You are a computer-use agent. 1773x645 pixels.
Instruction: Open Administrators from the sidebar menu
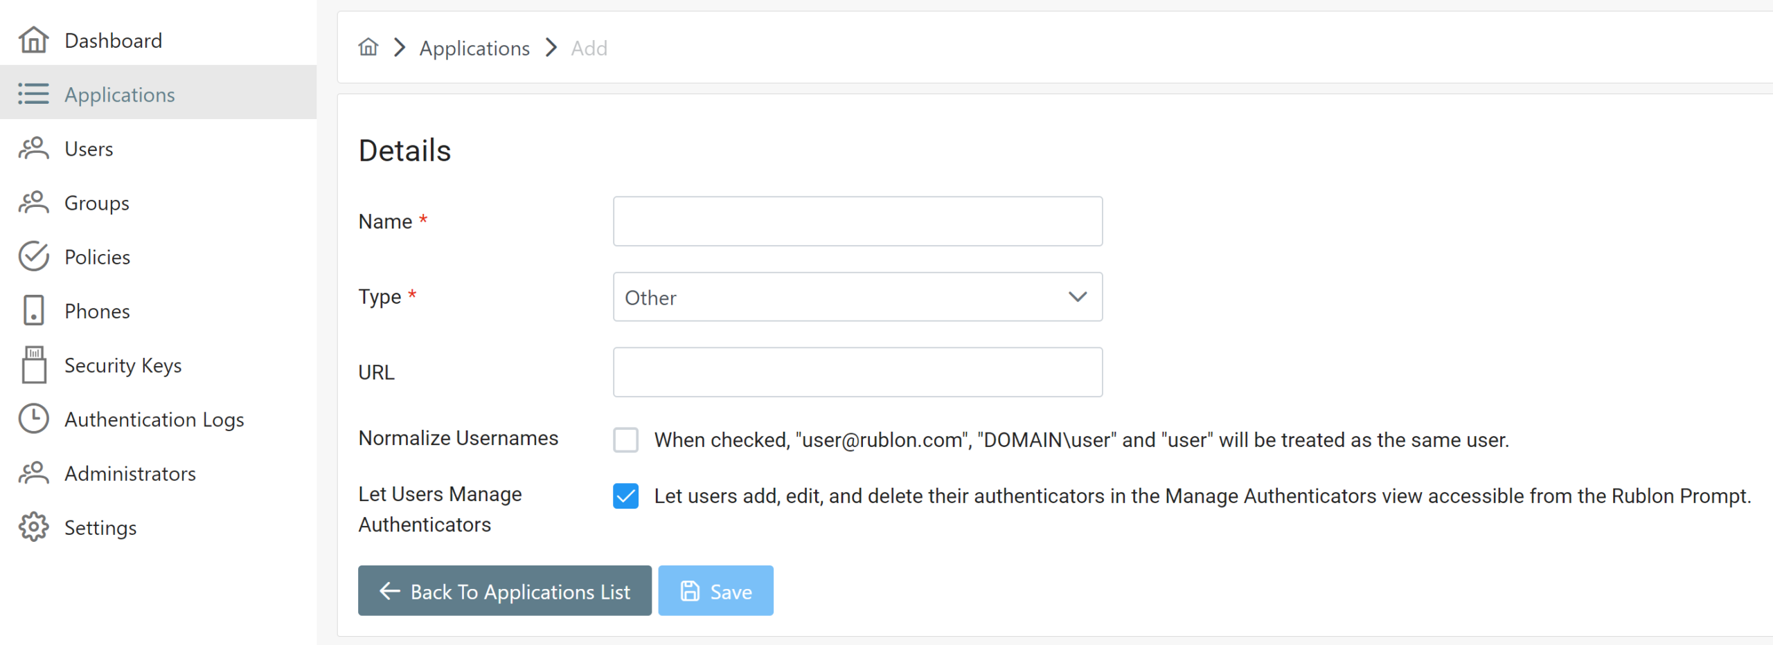[x=130, y=473]
